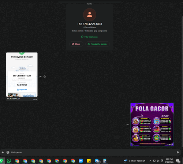The image size is (183, 164).
Task: Open the weather widget showing rain
Action: point(134,161)
